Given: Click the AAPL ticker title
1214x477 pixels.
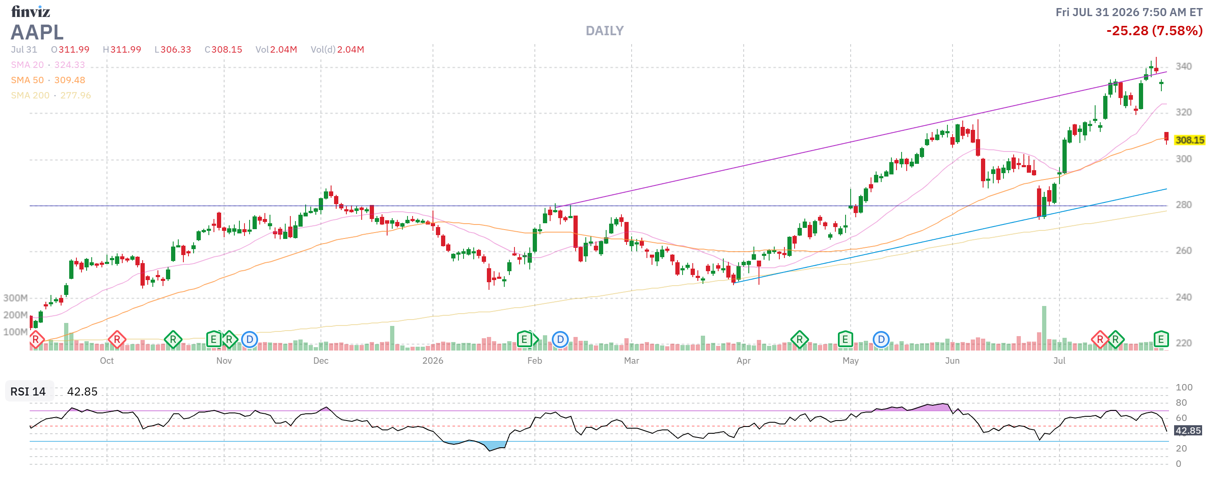Looking at the screenshot, I should [37, 32].
